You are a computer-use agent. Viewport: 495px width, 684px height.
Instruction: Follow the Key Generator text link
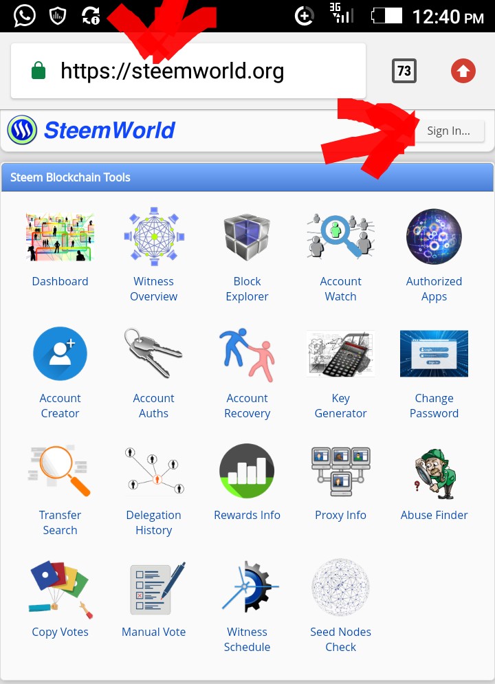point(340,406)
